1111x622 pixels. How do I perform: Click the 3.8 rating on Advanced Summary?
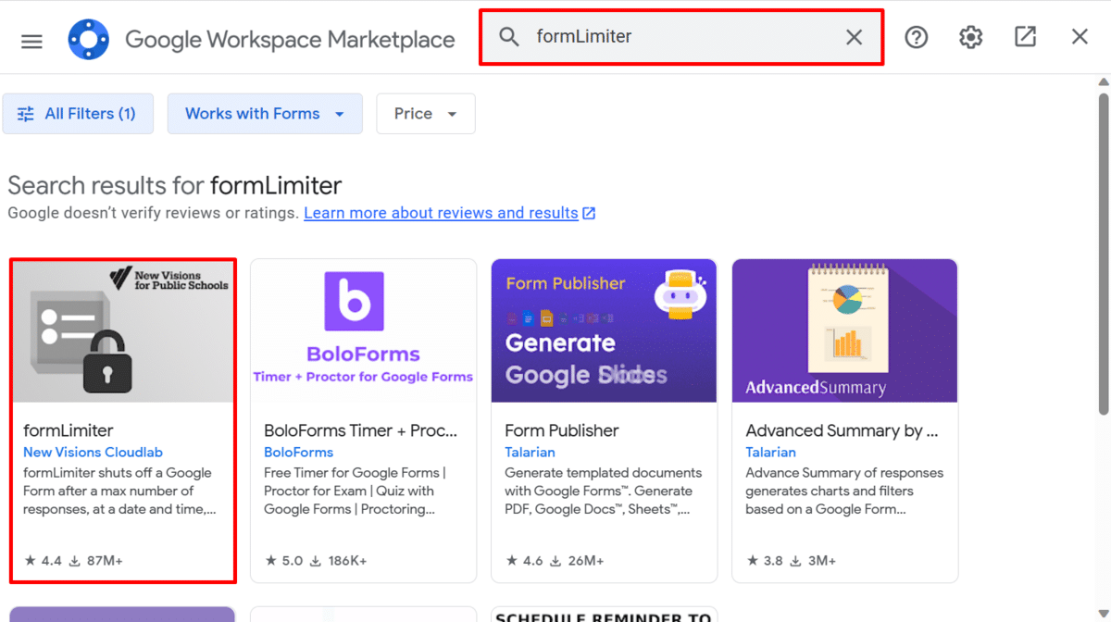click(765, 561)
